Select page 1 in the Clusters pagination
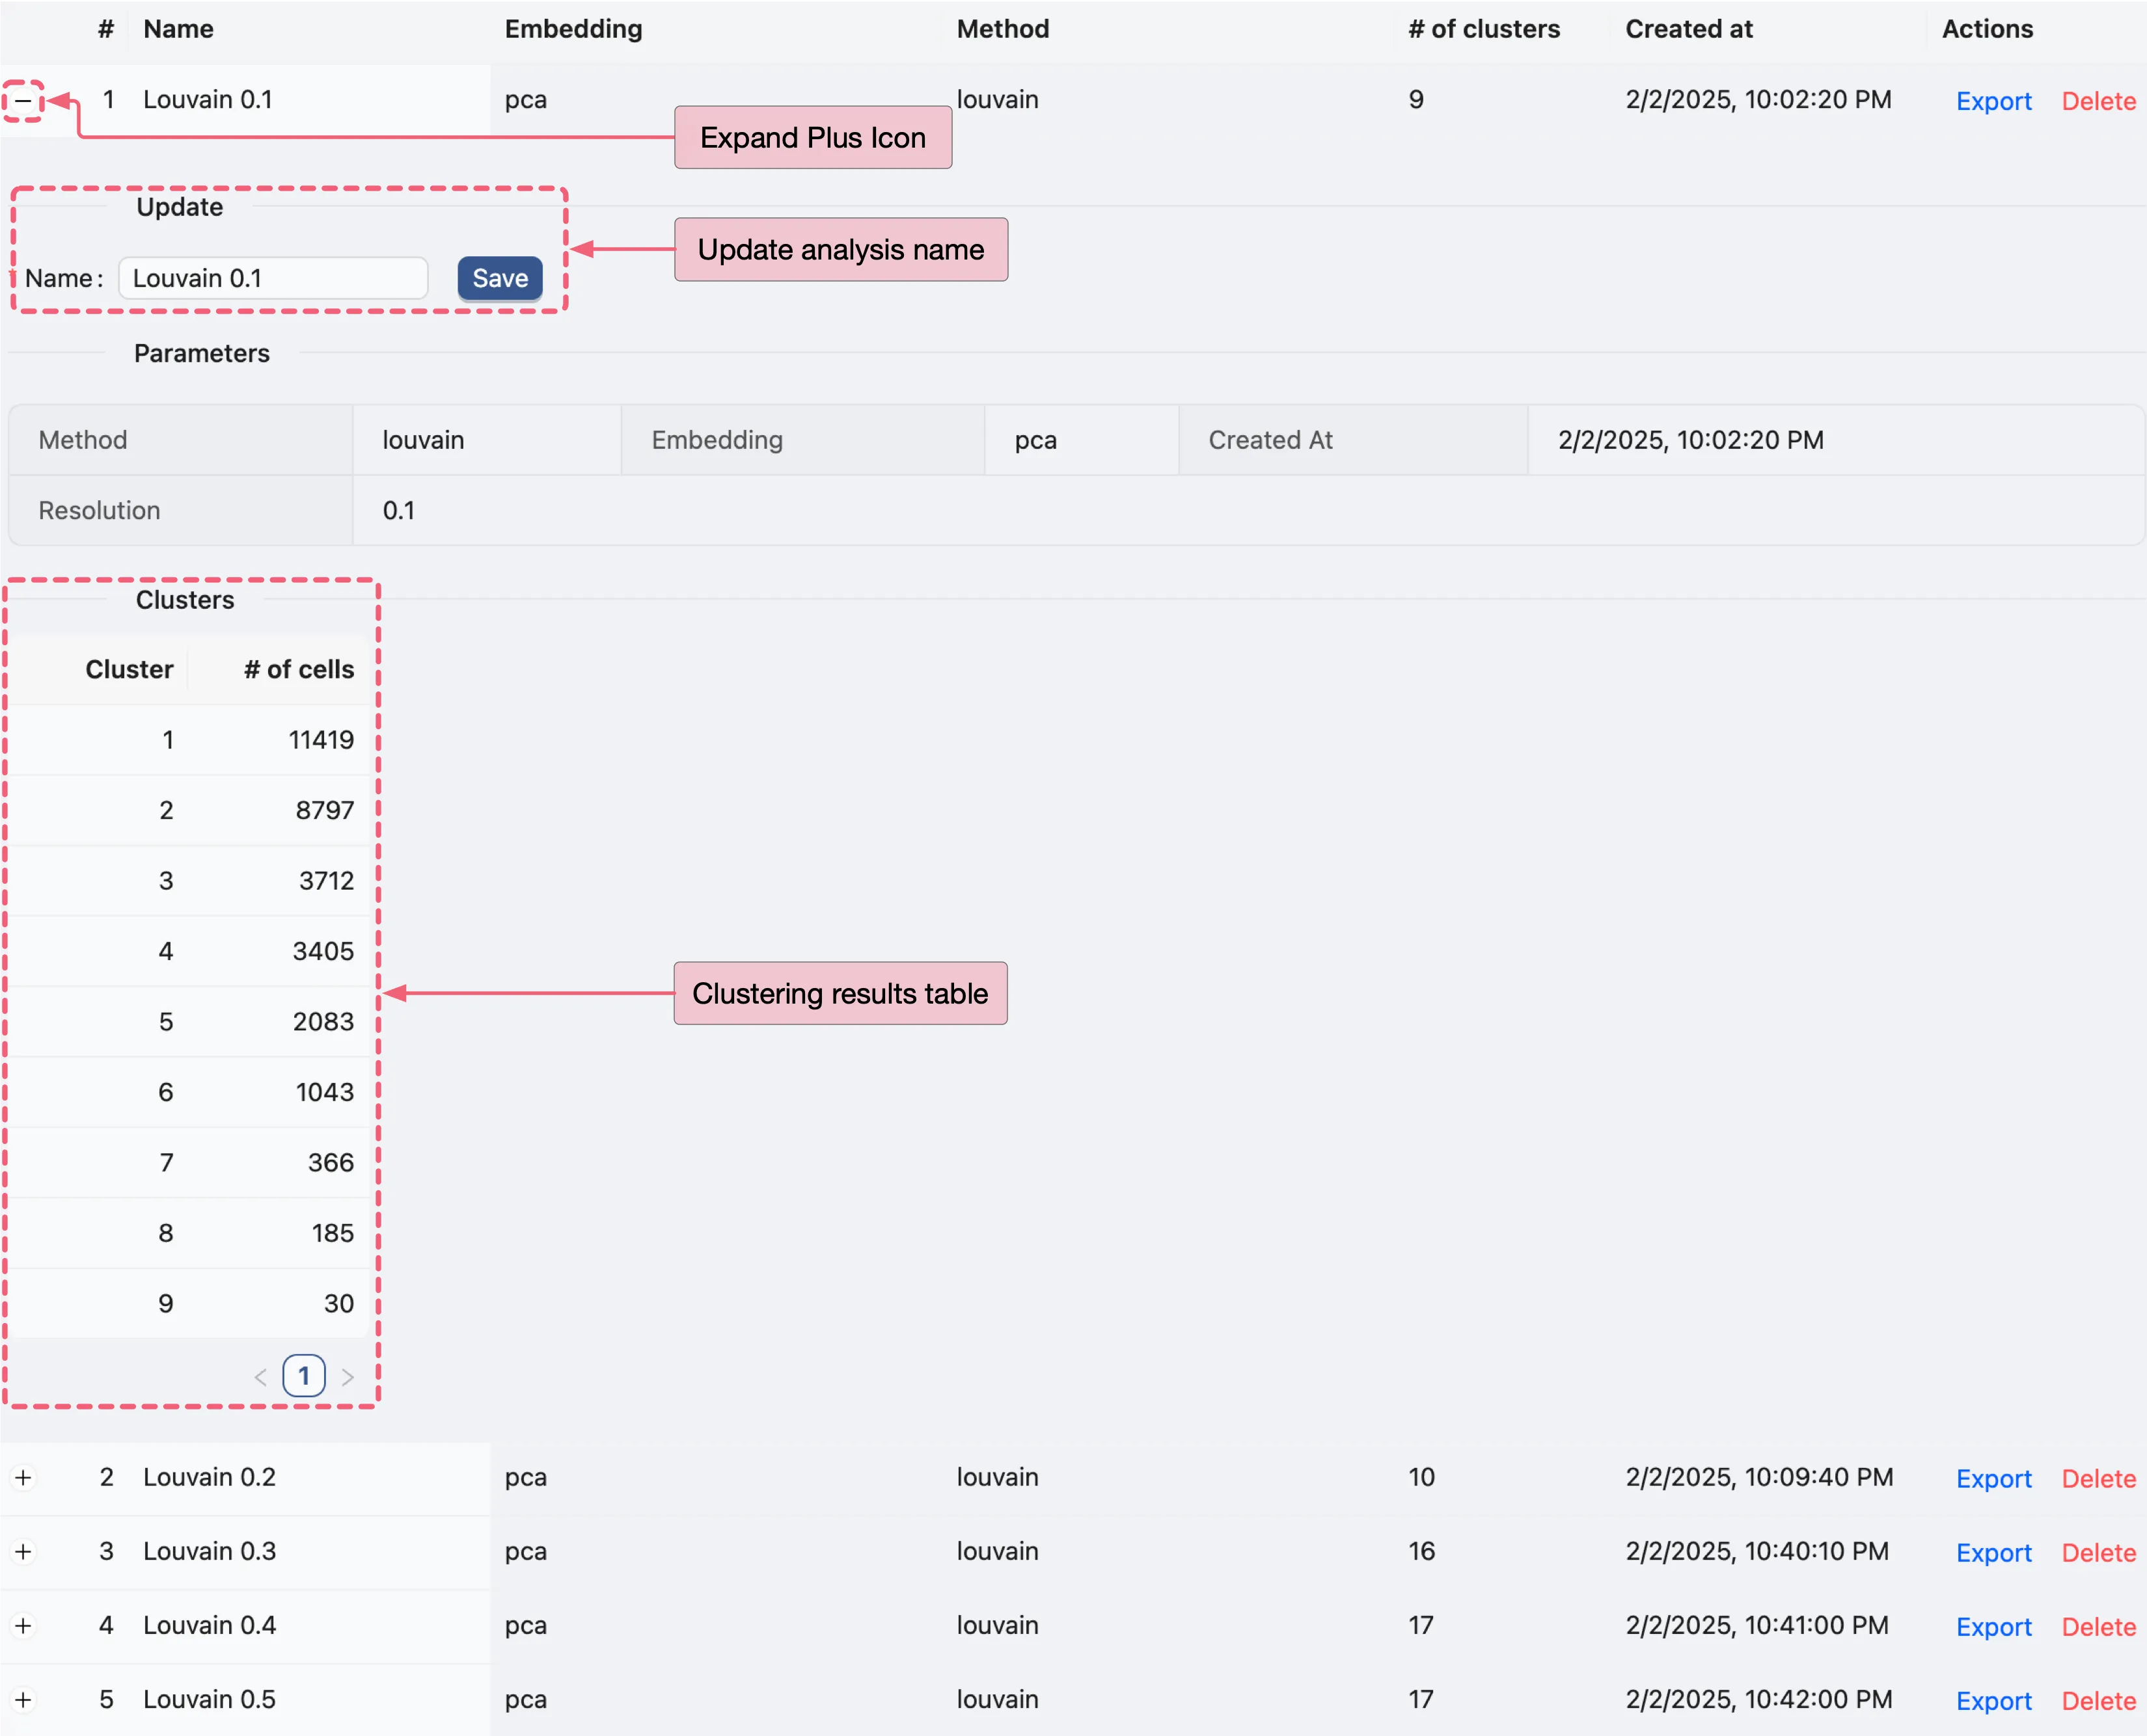 coord(303,1376)
